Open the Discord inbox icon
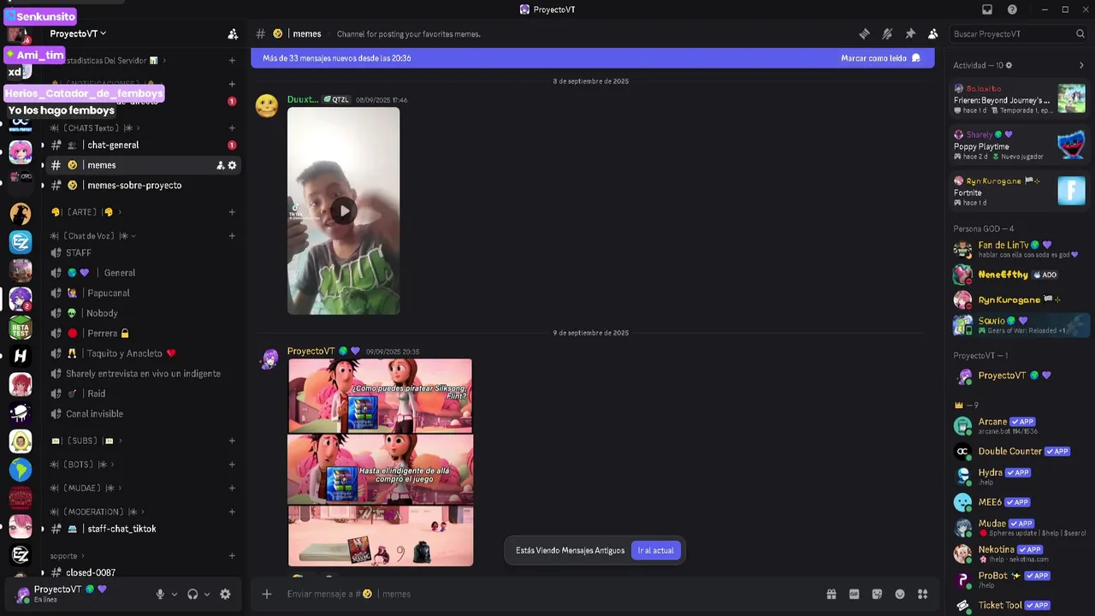The height and width of the screenshot is (616, 1095). pos(986,9)
